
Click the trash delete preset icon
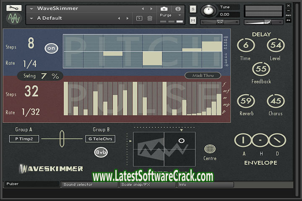pyautogui.click(x=150, y=18)
